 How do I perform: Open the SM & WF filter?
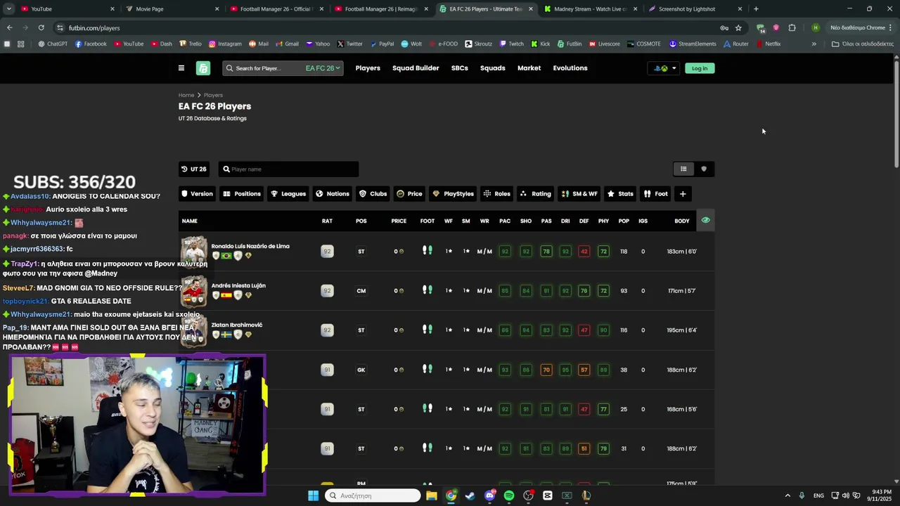pos(580,194)
